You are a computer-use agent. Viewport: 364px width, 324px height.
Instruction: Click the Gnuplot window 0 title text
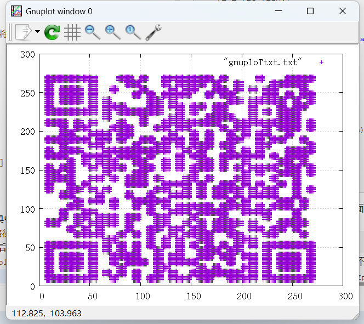pyautogui.click(x=59, y=12)
